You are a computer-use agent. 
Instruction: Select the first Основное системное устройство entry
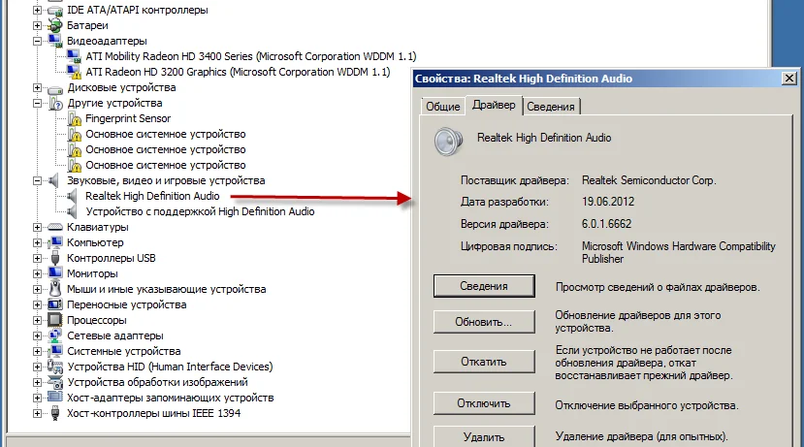166,134
